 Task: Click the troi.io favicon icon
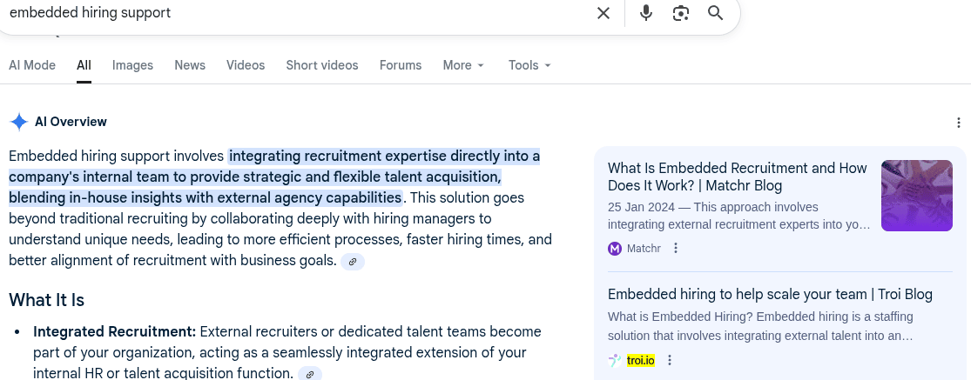615,360
